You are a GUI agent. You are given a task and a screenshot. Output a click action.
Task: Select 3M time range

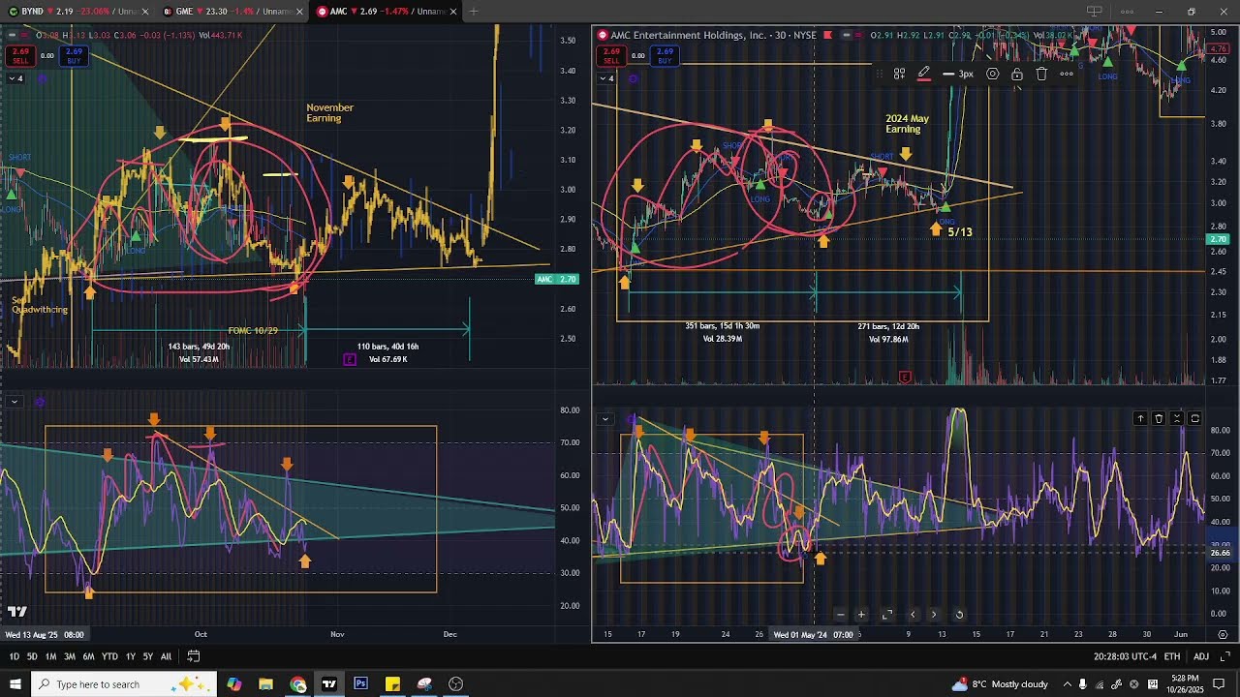tap(69, 656)
